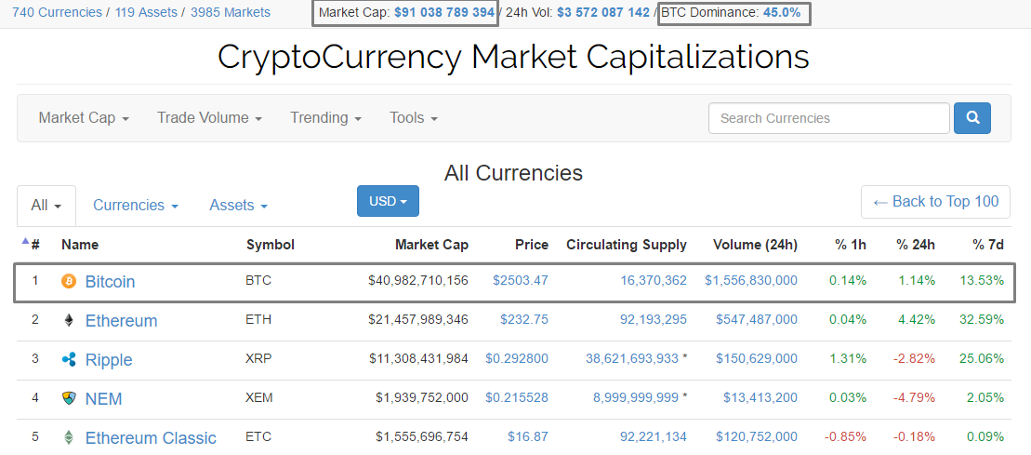
Task: Switch to the Assets tab
Action: 238,206
